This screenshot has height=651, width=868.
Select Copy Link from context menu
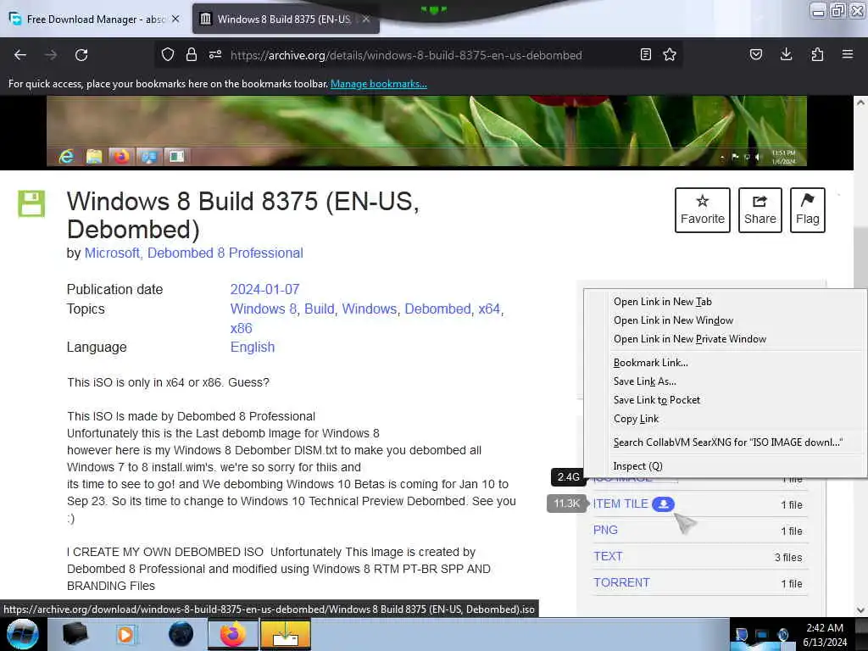tap(726, 419)
